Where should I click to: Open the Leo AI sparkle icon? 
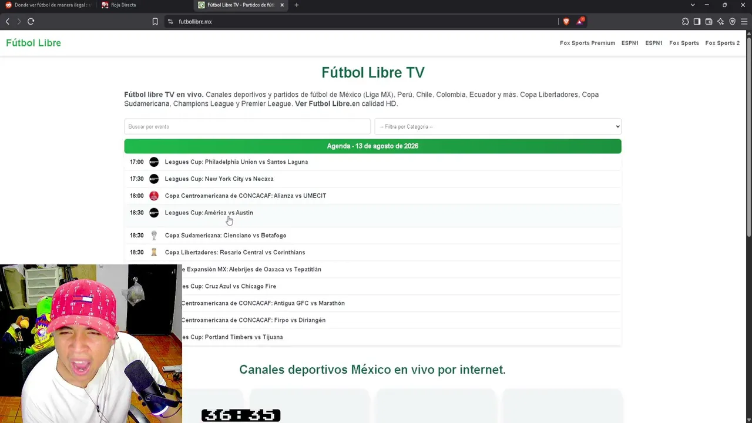720,22
